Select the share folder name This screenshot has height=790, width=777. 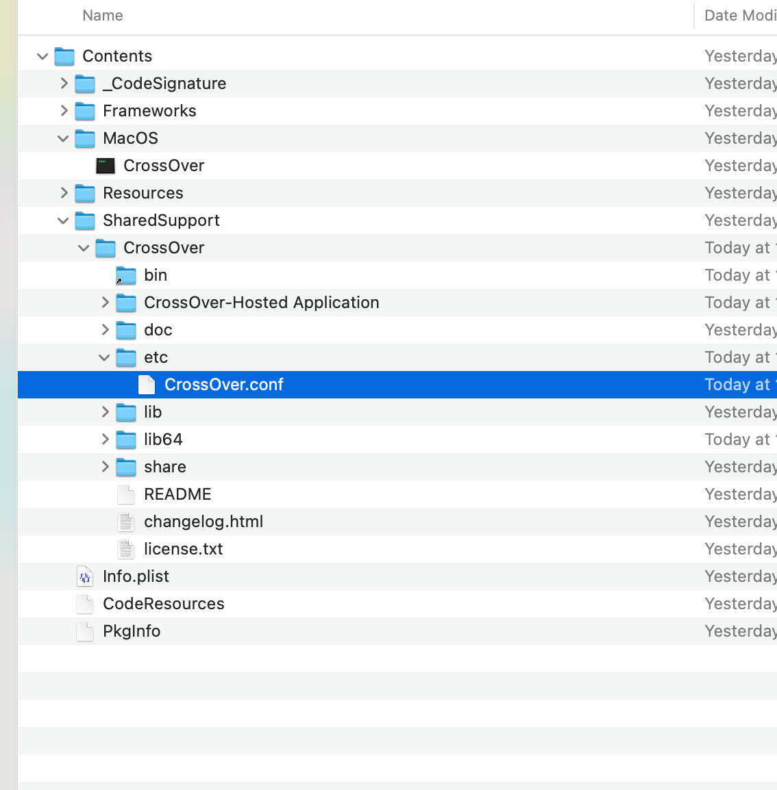tap(165, 467)
